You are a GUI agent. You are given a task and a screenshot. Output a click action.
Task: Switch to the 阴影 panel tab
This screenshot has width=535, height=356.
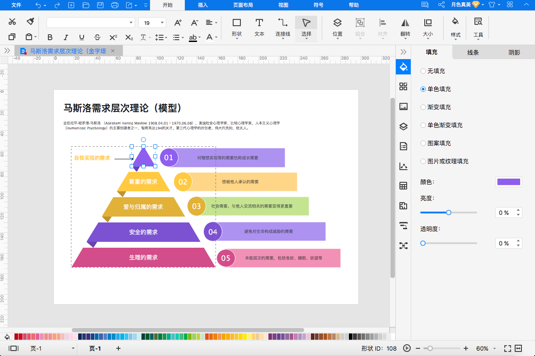point(514,52)
